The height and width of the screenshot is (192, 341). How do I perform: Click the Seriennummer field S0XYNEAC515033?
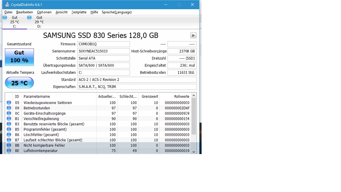pos(104,51)
